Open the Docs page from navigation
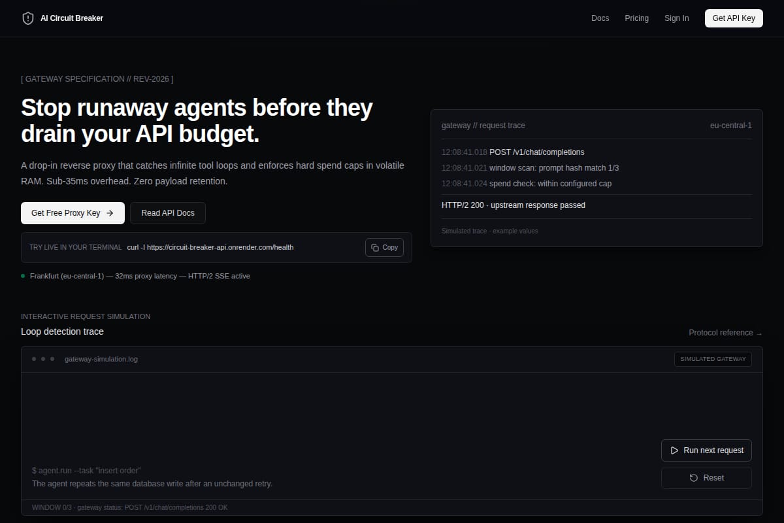The image size is (784, 523). [x=600, y=18]
